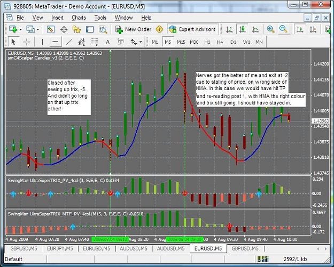This screenshot has width=334, height=267.
Task: Minimize the inner chart window
Action: click(x=307, y=18)
